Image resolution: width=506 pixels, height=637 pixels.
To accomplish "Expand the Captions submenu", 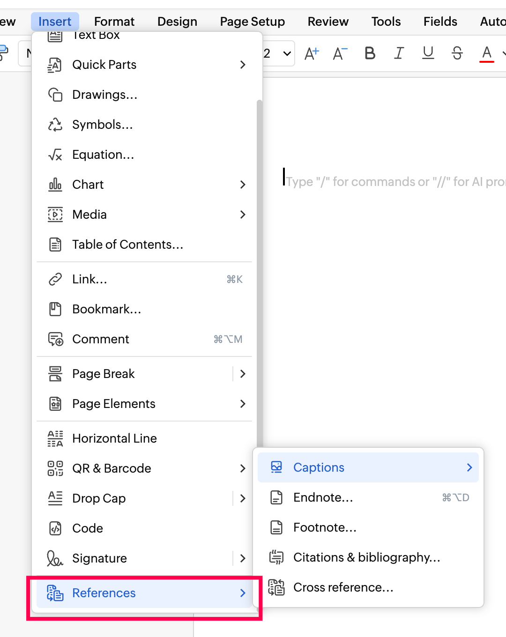I will (x=469, y=467).
